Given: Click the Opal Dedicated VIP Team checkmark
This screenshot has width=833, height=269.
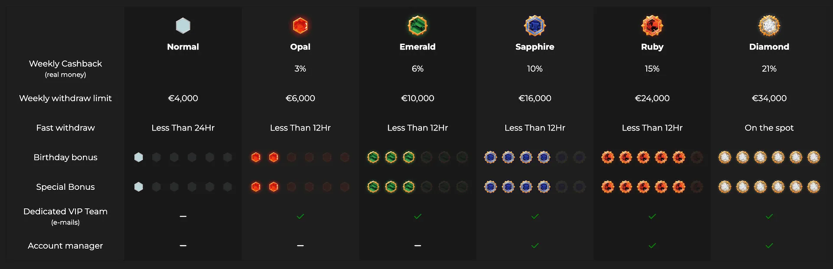Looking at the screenshot, I should coord(300,216).
